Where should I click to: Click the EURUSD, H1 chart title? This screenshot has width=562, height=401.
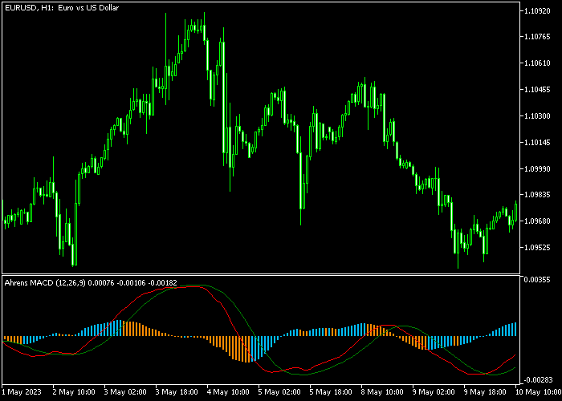pos(62,7)
